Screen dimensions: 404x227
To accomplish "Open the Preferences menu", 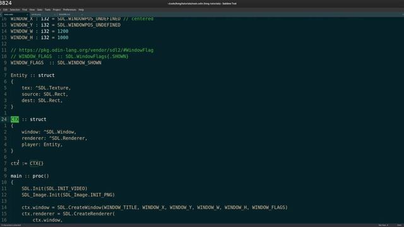I will [69, 10].
